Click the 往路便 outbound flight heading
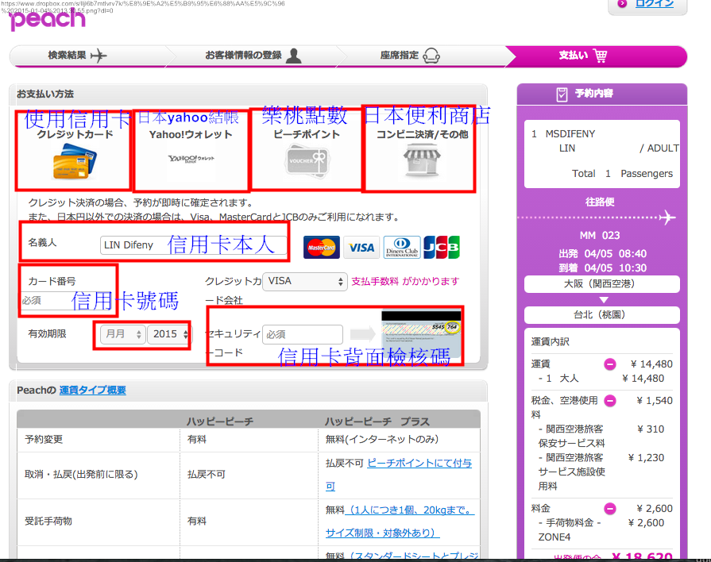 point(600,202)
